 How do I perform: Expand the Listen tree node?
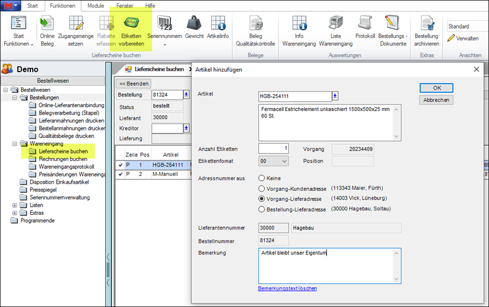pyautogui.click(x=15, y=205)
